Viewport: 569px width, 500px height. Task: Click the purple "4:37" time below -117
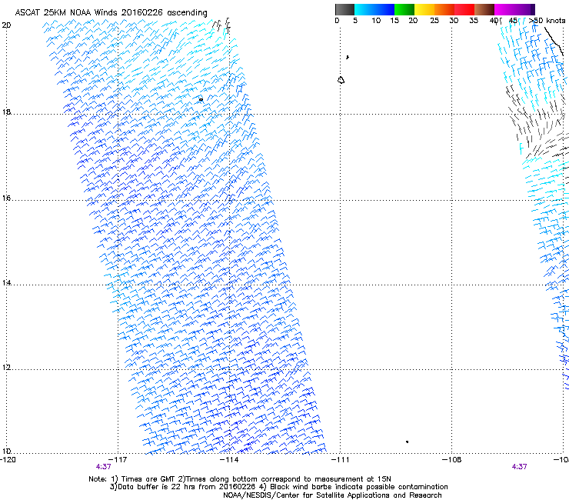(104, 467)
